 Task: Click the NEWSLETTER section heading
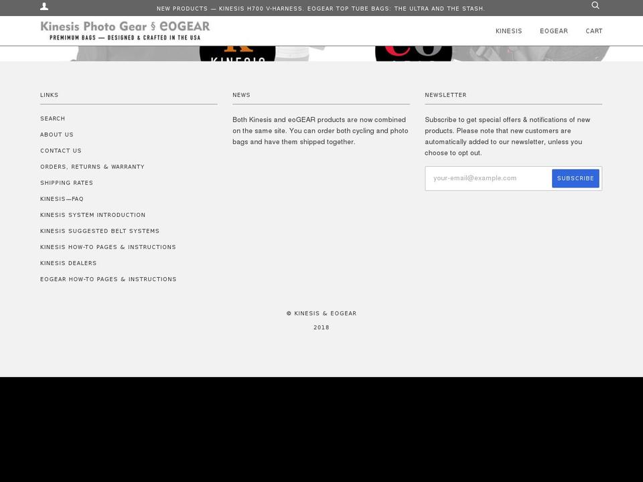446,95
